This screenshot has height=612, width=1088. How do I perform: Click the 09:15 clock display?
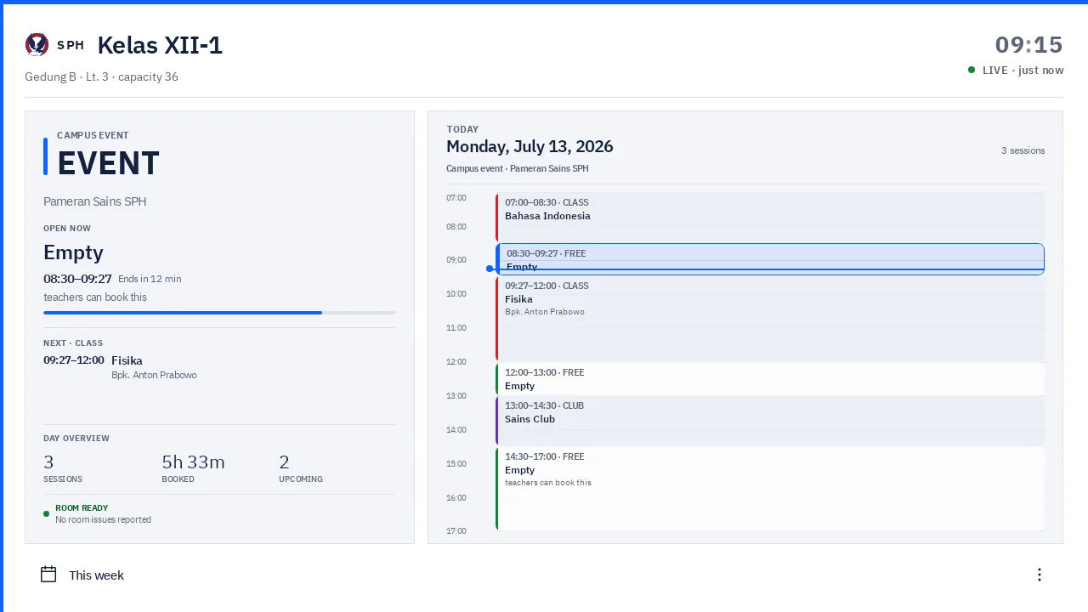(1029, 45)
